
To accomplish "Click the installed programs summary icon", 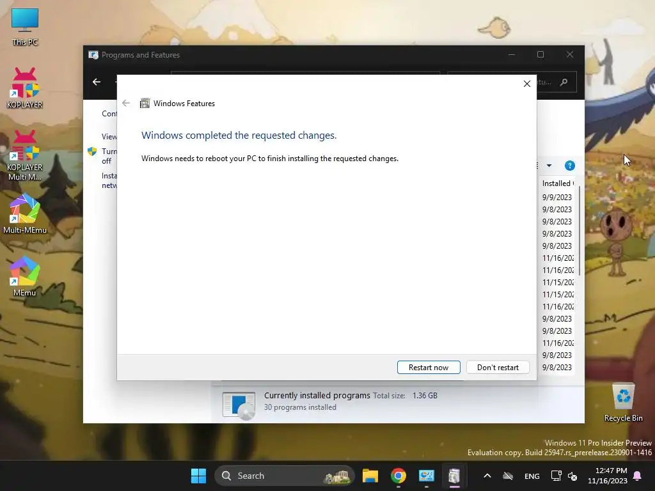I will 239,405.
